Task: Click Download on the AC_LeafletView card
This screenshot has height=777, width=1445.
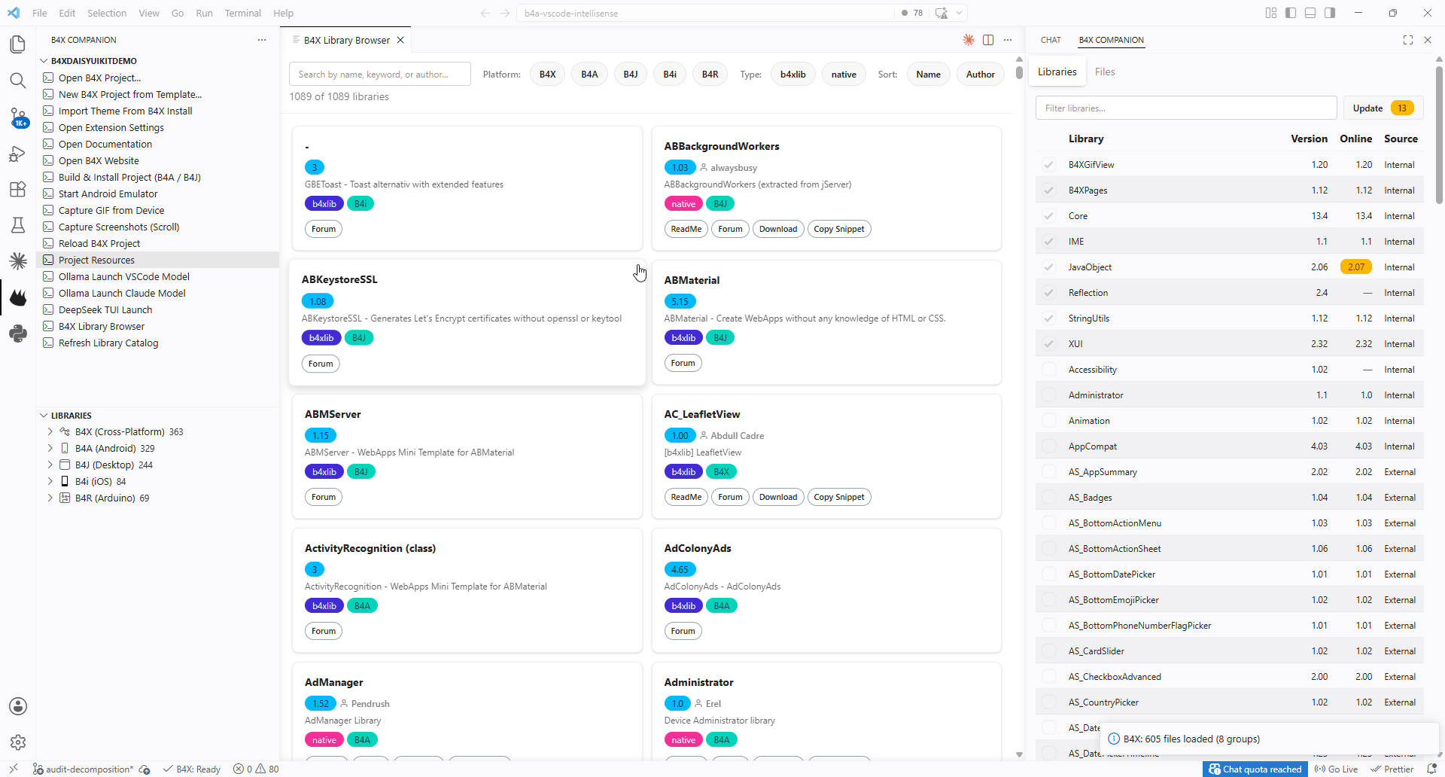Action: pos(778,497)
